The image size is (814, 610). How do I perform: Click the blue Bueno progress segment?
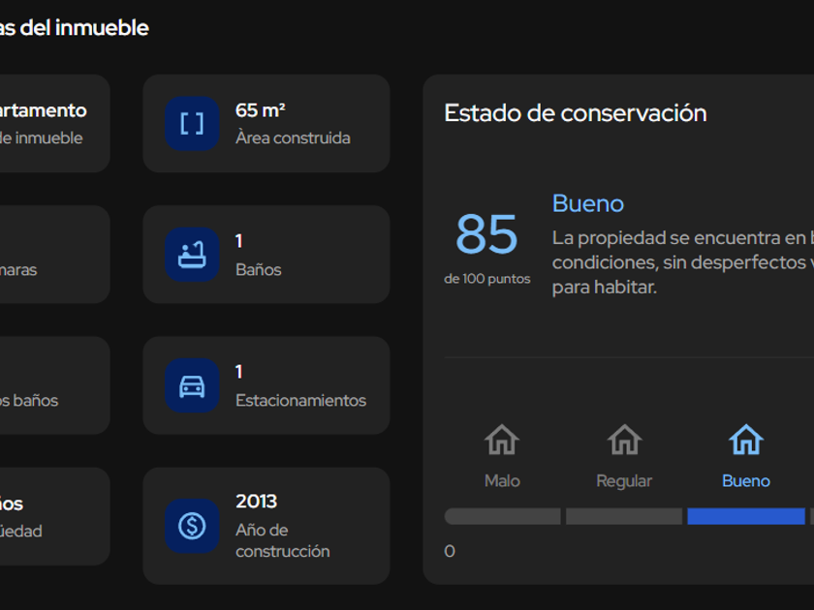click(x=746, y=516)
